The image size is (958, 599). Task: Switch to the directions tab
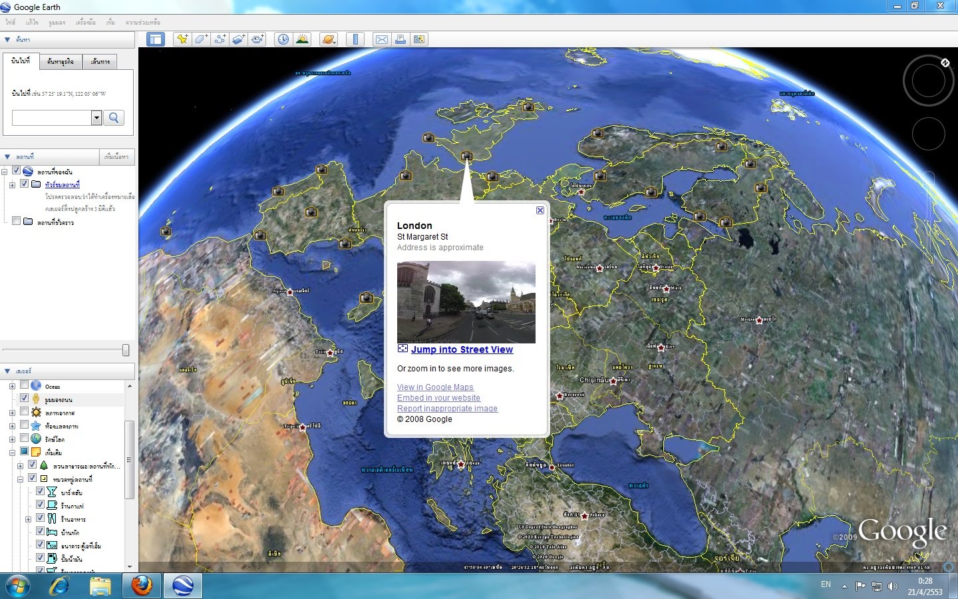[100, 61]
